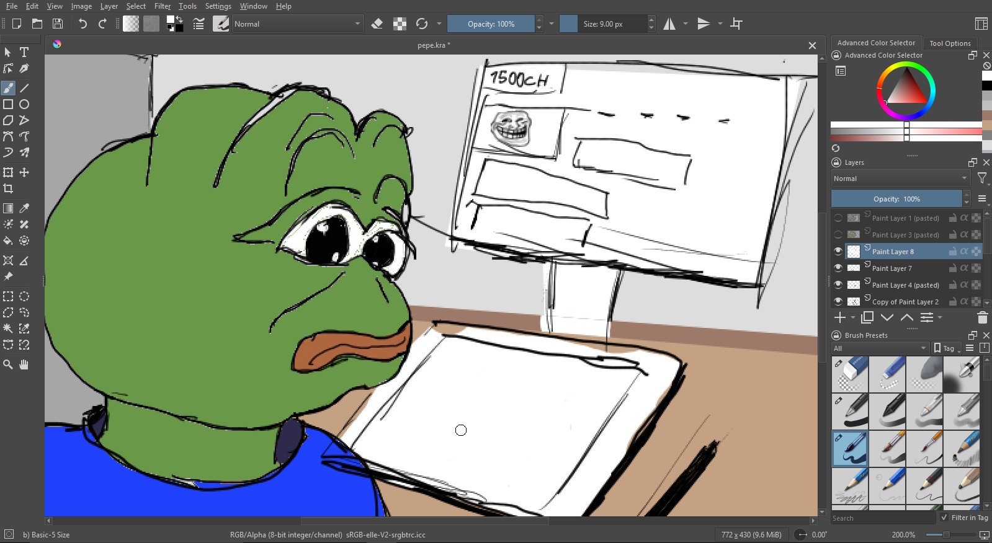992x543 pixels.
Task: Select the Gradient tool
Action: click(x=8, y=208)
